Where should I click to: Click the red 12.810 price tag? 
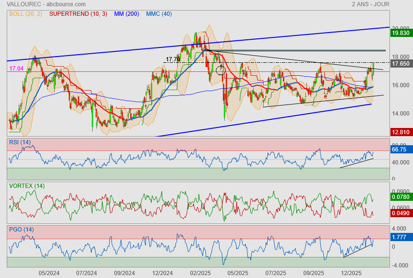click(x=401, y=132)
